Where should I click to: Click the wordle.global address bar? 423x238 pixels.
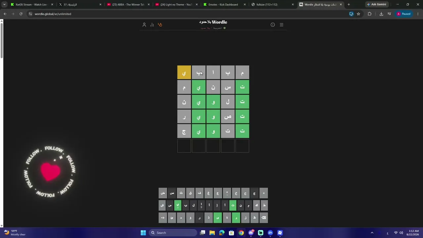(188, 14)
